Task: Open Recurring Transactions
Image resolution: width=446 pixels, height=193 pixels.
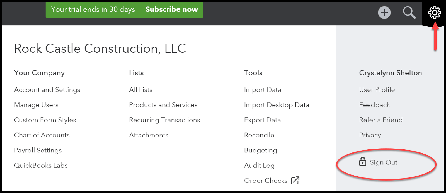Action: pos(164,120)
